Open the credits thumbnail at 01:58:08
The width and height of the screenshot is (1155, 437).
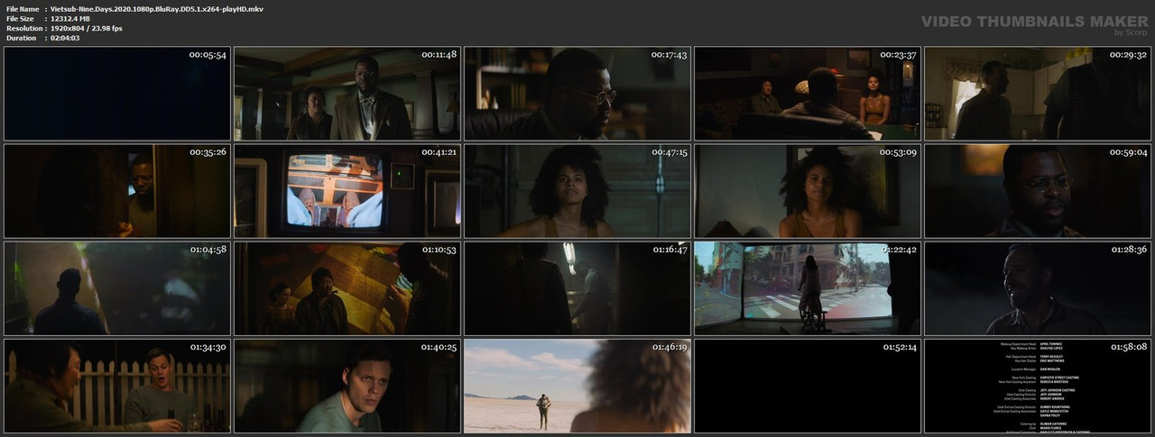click(1038, 386)
